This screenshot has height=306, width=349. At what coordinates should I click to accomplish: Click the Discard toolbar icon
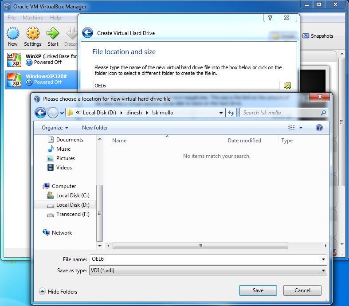coord(72,33)
